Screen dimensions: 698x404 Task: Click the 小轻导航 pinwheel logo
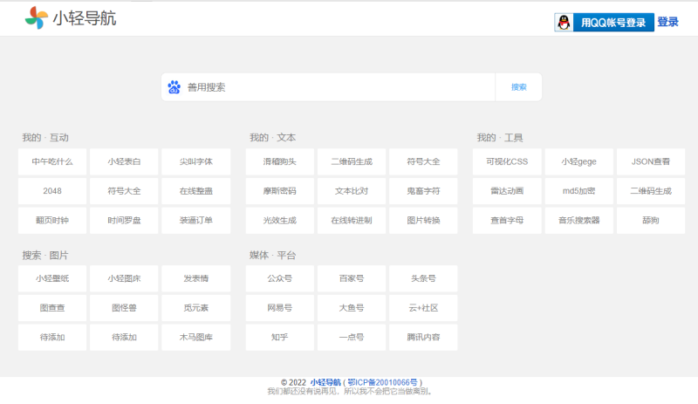coord(37,17)
